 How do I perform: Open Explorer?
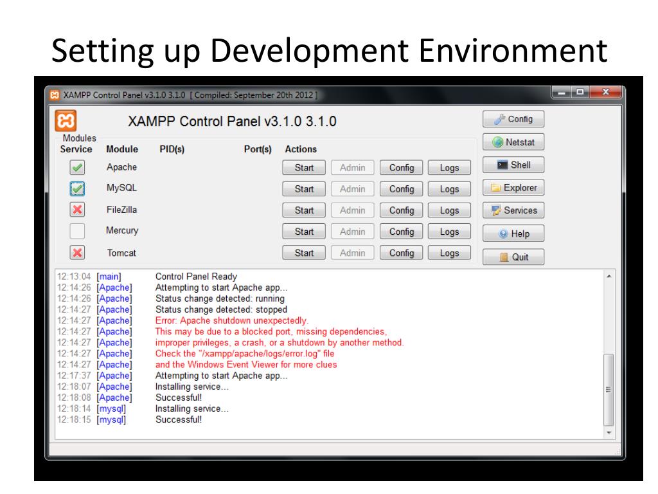[513, 187]
